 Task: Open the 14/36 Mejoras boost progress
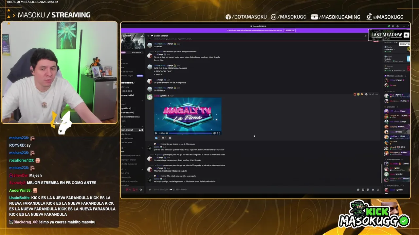[133, 52]
